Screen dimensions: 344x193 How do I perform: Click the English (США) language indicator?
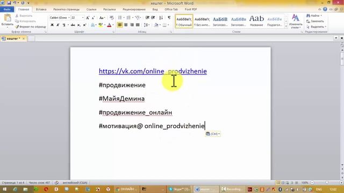(75, 182)
